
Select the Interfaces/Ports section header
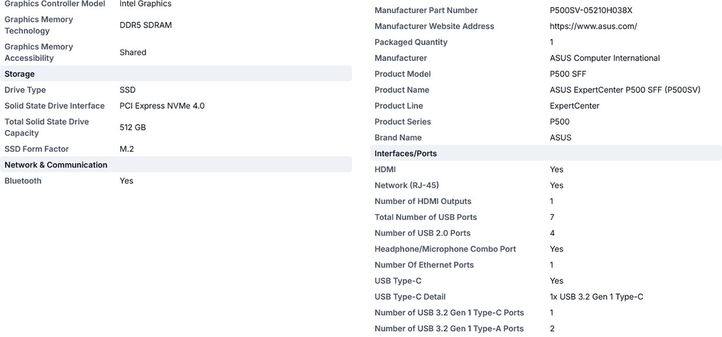546,154
